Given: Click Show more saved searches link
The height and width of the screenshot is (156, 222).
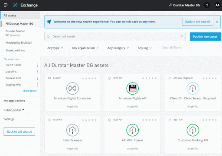Looking at the screenshot, I should tap(29, 91).
